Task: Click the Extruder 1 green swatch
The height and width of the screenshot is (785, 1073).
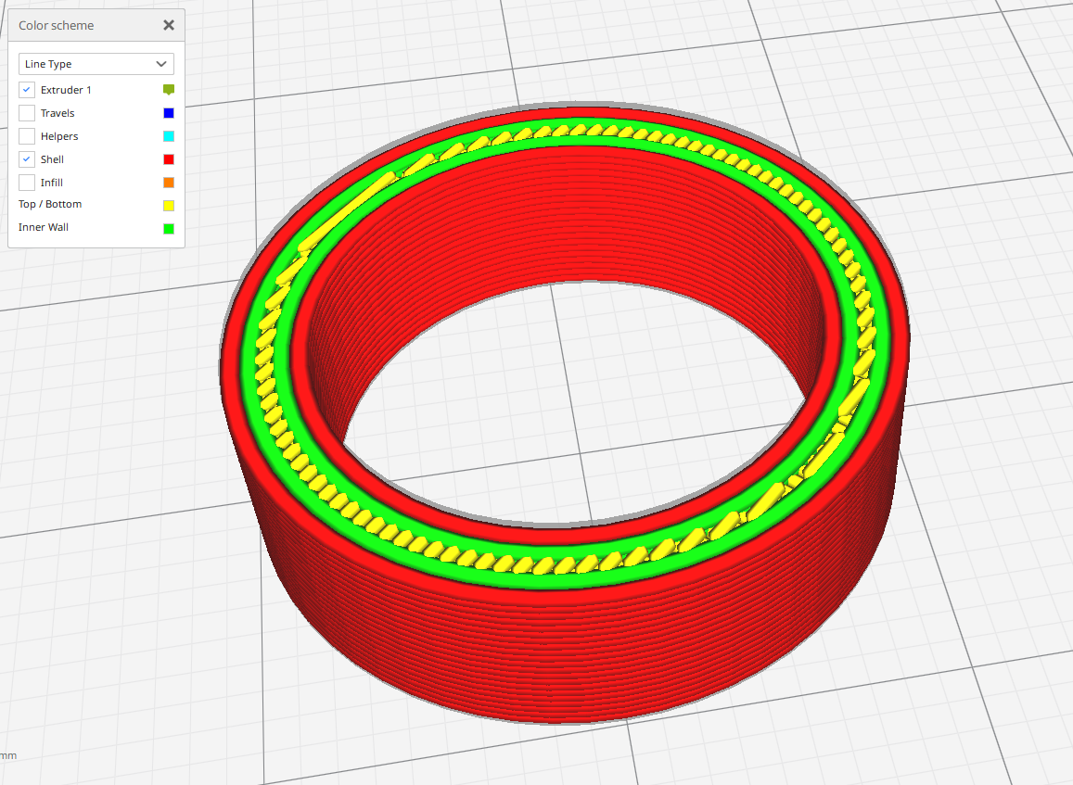Action: coord(169,90)
